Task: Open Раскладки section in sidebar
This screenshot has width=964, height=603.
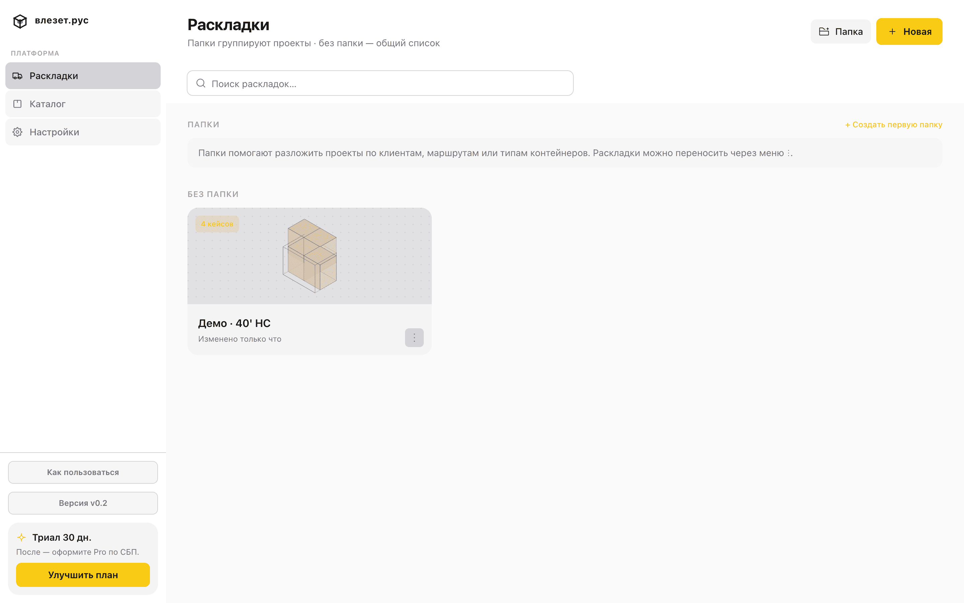Action: [83, 76]
